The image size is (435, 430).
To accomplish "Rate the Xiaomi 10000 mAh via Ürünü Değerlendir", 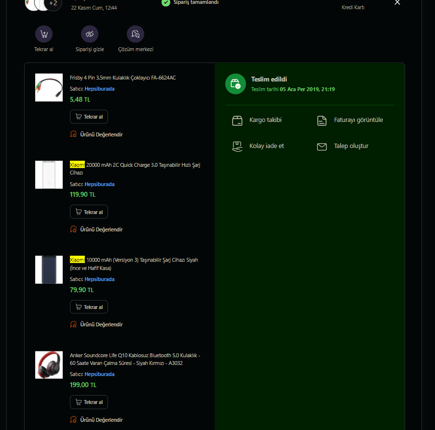I will [x=96, y=324].
